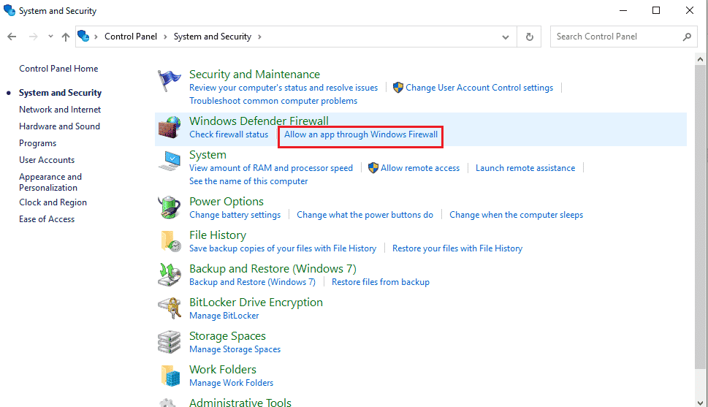Open Hardware and Sound category

(60, 126)
